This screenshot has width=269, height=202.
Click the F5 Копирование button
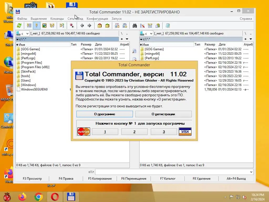click(x=100, y=179)
